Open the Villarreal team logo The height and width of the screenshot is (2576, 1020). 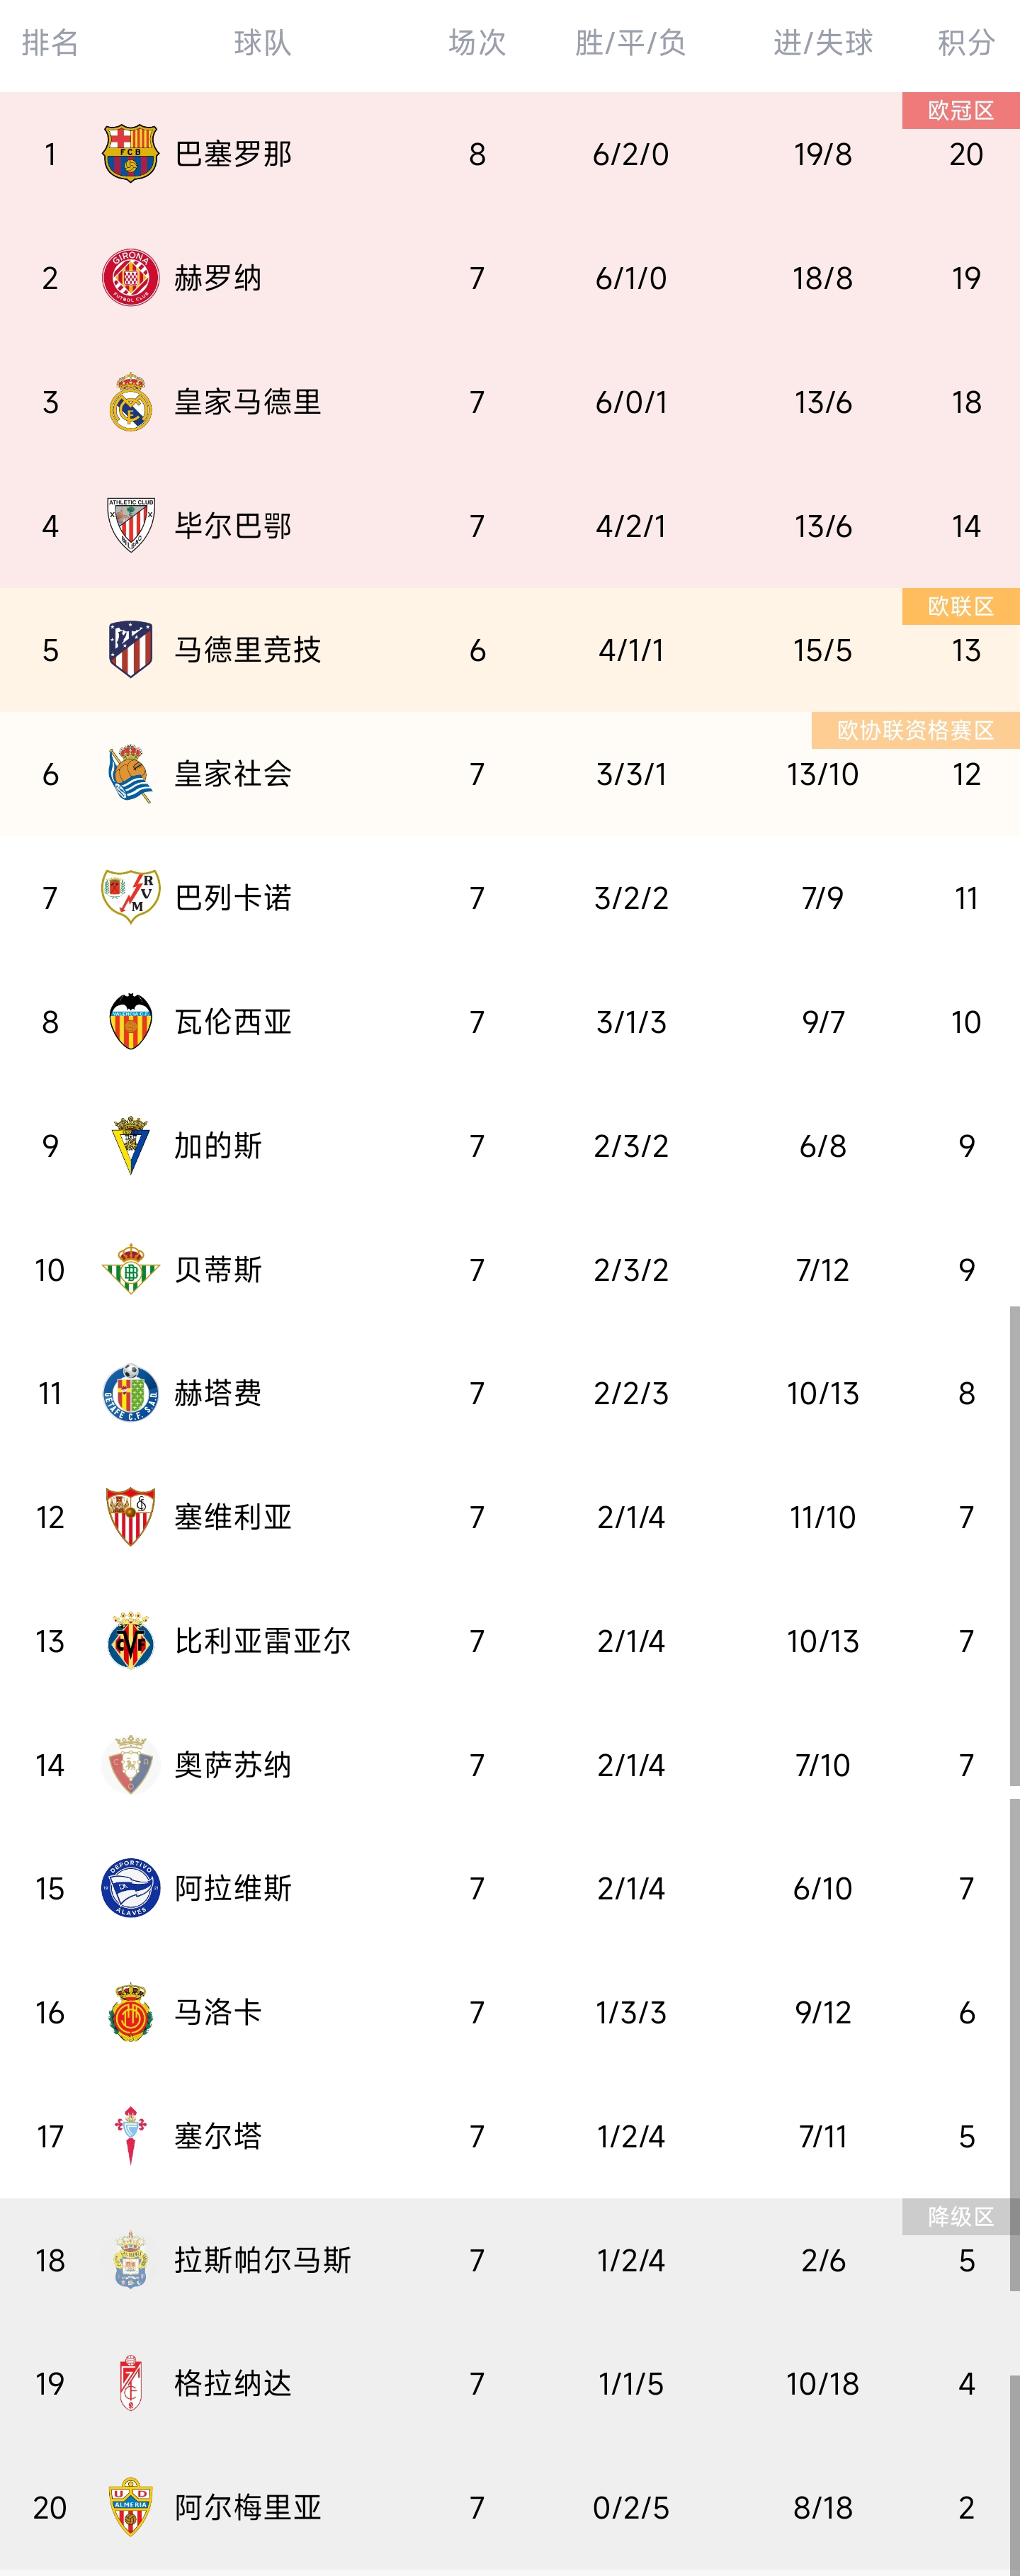click(x=130, y=1641)
